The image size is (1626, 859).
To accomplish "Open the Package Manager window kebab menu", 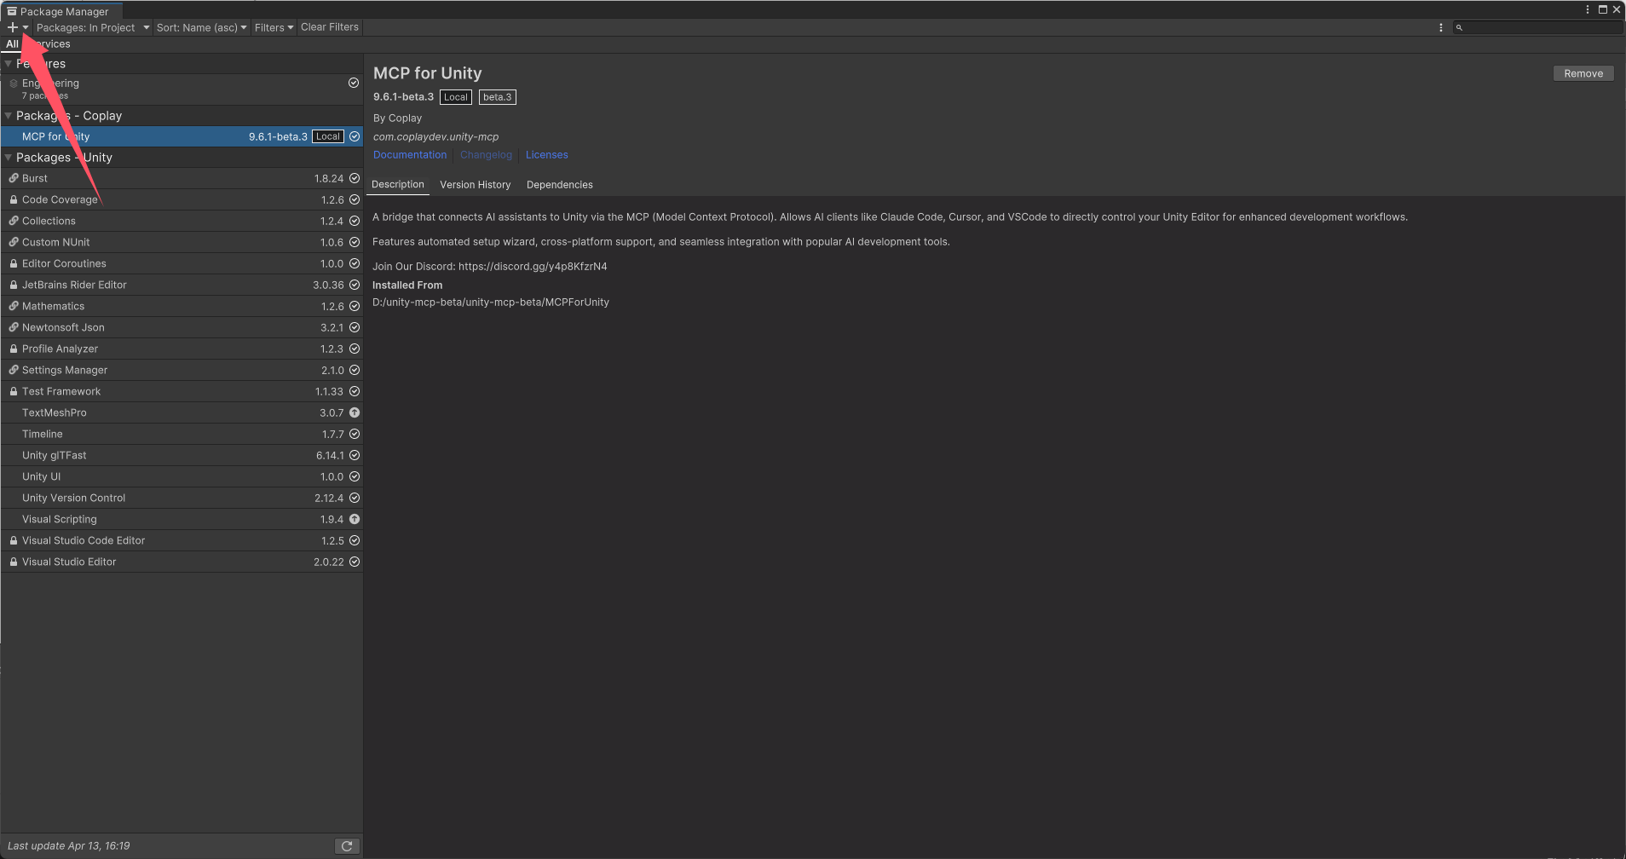I will point(1588,9).
